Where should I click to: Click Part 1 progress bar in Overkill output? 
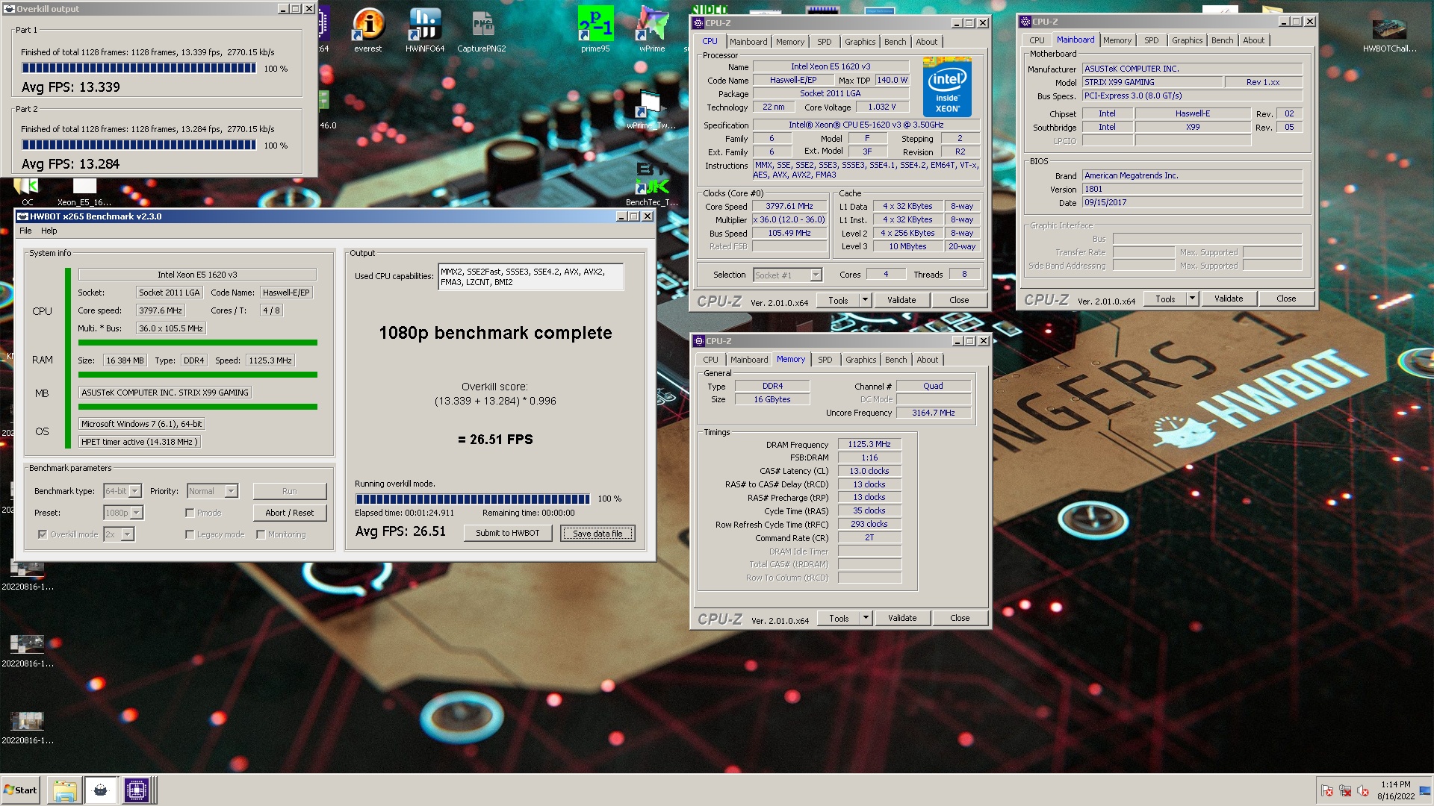tap(138, 68)
